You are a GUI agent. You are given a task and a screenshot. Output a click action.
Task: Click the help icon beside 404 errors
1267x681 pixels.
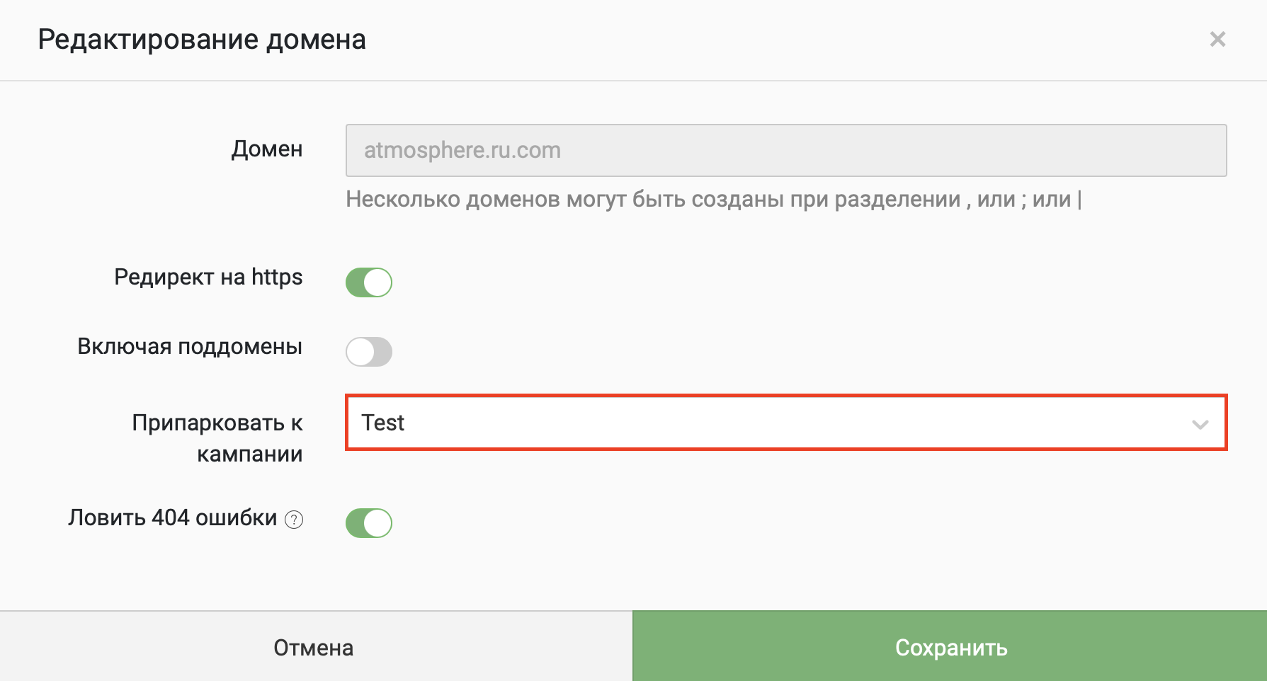(x=294, y=520)
